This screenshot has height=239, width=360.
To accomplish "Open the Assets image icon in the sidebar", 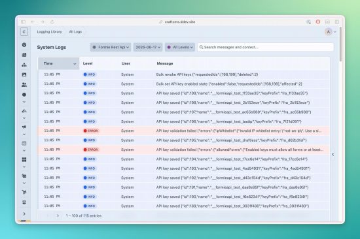I will pos(24,74).
